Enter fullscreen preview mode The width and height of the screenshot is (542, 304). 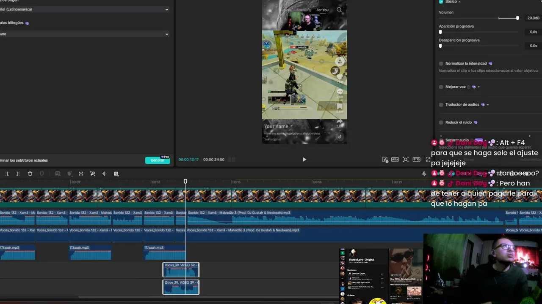click(428, 160)
